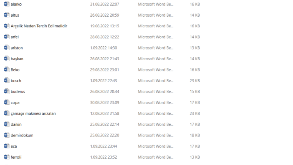The width and height of the screenshot is (293, 165).
Task: Select the ferroli file name
Action: (16, 157)
